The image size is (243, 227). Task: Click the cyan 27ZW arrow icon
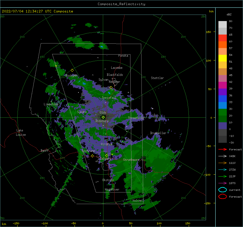[x=222, y=170]
